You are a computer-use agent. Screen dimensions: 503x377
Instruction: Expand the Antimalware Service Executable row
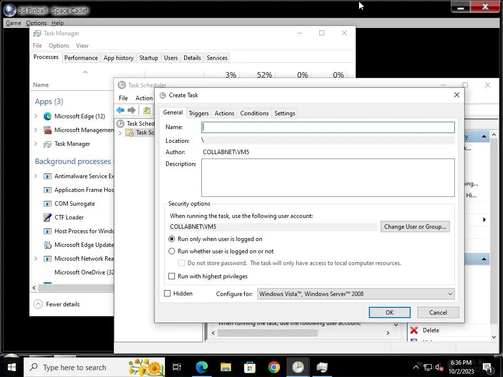click(x=35, y=176)
